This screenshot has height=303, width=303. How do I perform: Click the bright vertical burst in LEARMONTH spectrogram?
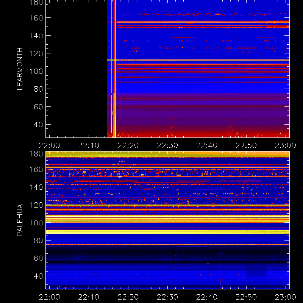(115, 69)
